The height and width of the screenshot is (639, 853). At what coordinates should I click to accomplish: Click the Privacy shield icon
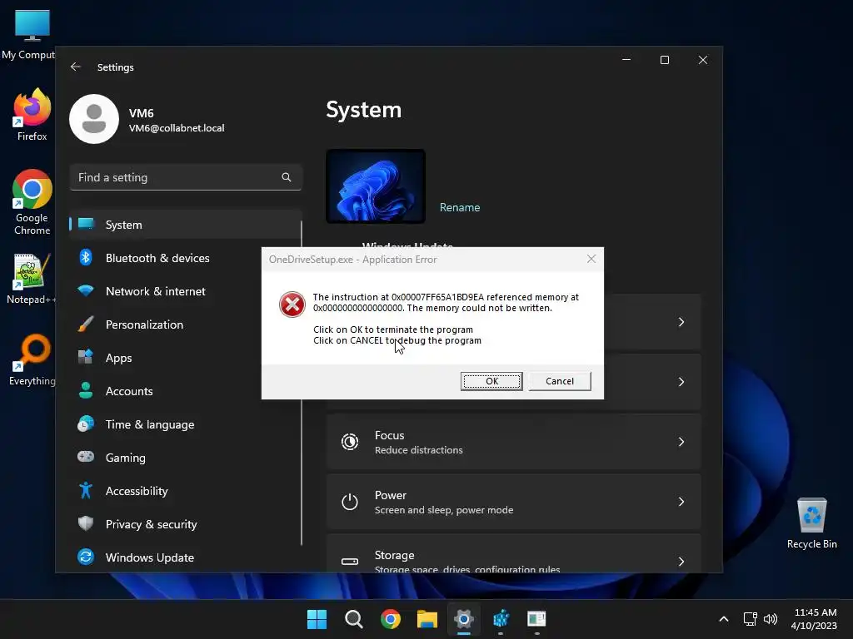86,523
